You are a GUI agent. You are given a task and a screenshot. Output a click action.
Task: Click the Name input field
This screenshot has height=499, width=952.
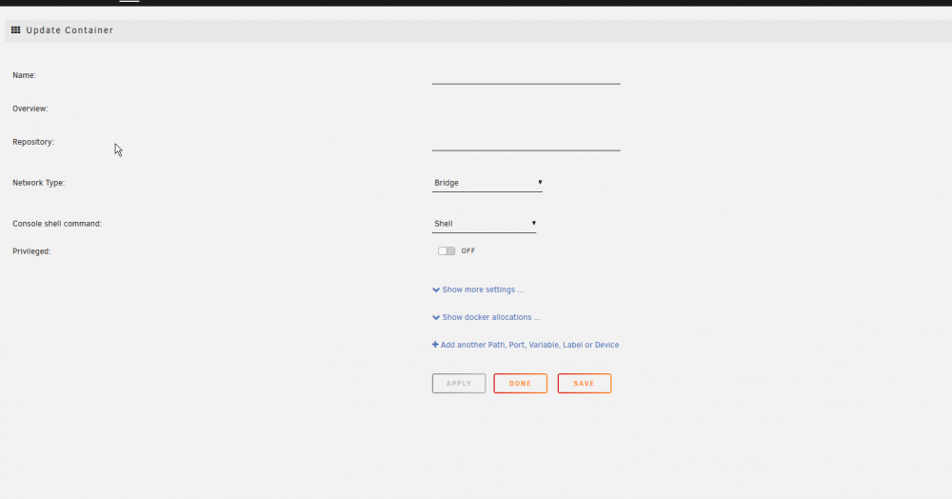(x=526, y=76)
